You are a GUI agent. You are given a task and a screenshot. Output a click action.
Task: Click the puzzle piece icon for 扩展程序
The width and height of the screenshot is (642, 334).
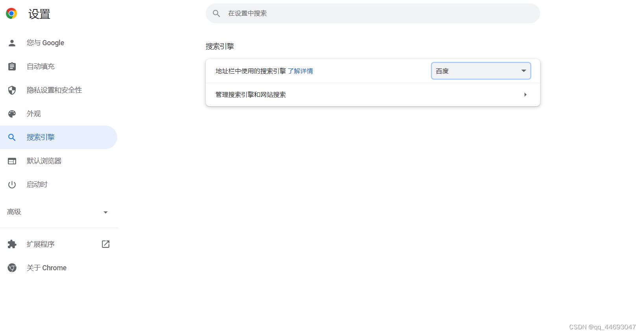click(12, 244)
